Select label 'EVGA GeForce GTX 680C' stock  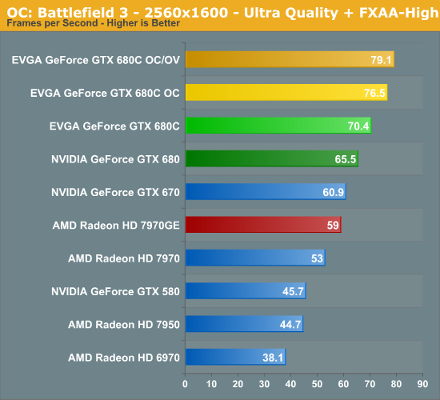[x=114, y=126]
